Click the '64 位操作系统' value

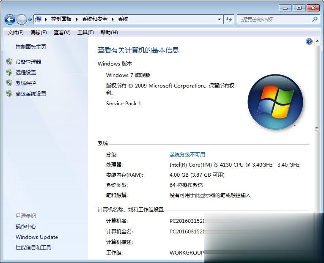[x=186, y=185]
